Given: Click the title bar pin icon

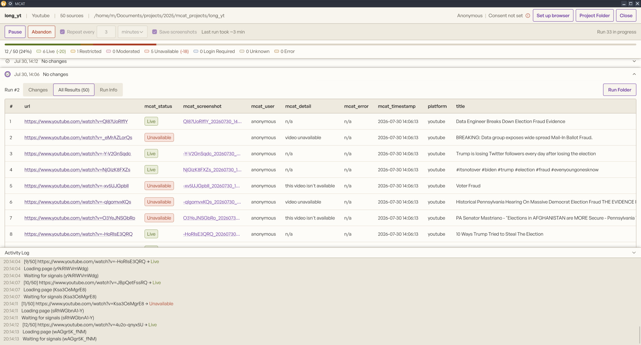Looking at the screenshot, I should [10, 3].
